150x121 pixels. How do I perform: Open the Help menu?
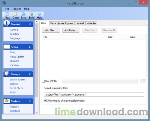[x=27, y=9]
